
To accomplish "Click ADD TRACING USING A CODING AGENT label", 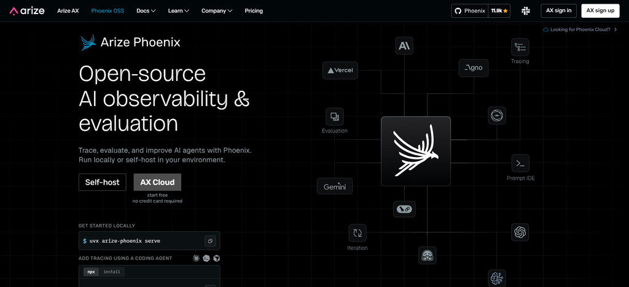I will (125, 258).
